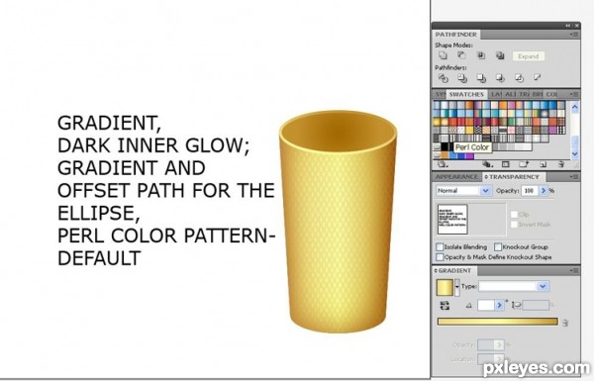Expand the Opacity value arrow
594x381 pixels.
click(544, 191)
